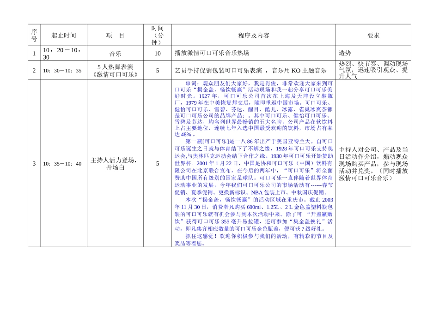Click paragraph starting '本次“揭金盖，畅饮畅赢”'
439x310 pixels.
(x=254, y=214)
